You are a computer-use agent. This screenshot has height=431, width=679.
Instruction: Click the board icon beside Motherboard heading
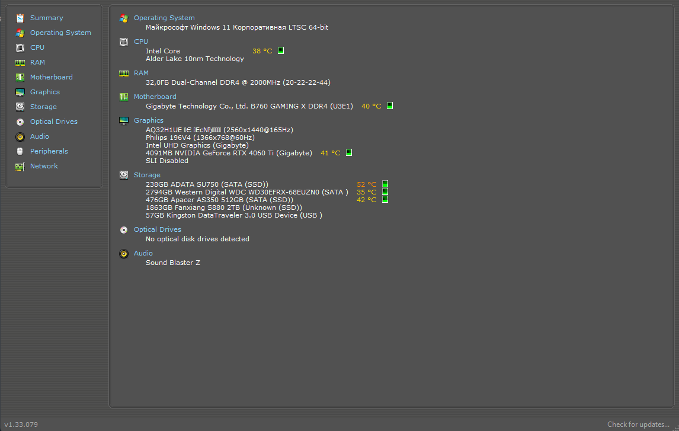click(124, 97)
